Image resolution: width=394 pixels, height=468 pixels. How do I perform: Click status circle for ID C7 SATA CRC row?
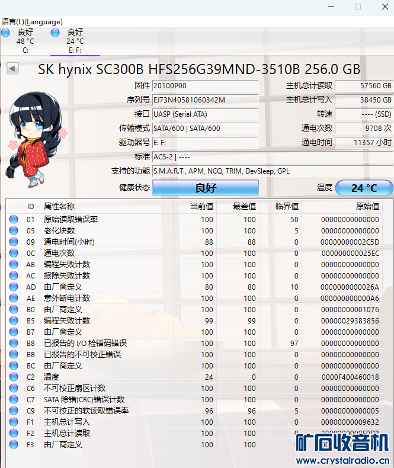[x=14, y=399]
